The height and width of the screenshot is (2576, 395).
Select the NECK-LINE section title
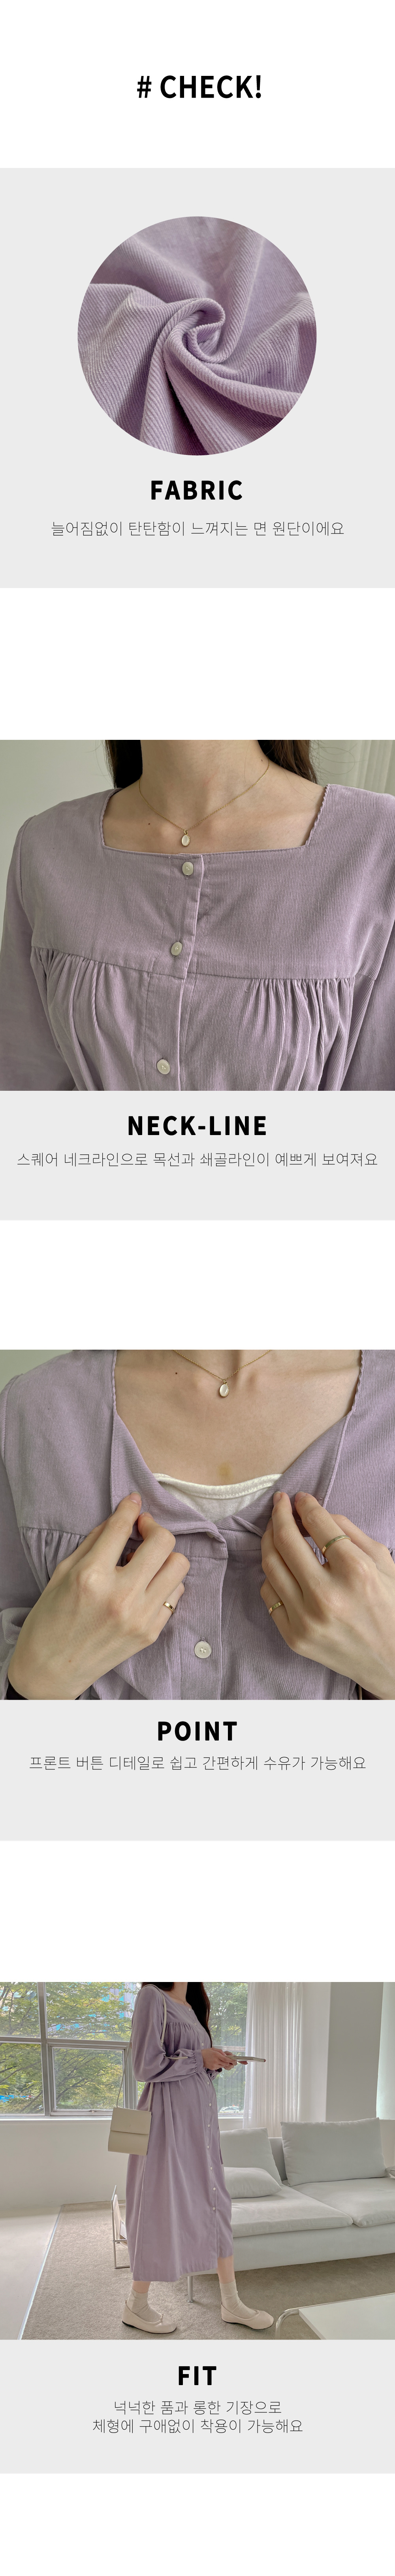tap(197, 1126)
